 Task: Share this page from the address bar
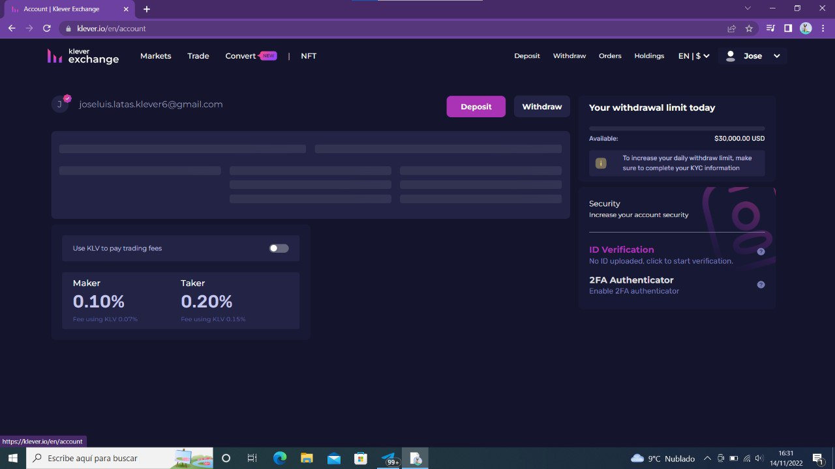coord(731,29)
